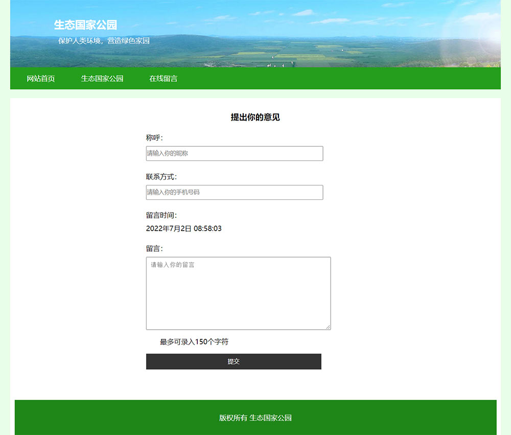Click into the 请输入你的留言 message textarea
The image size is (511, 435).
(x=238, y=293)
